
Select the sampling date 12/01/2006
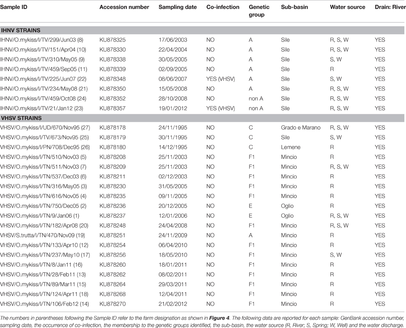pyautogui.click(x=173, y=216)
